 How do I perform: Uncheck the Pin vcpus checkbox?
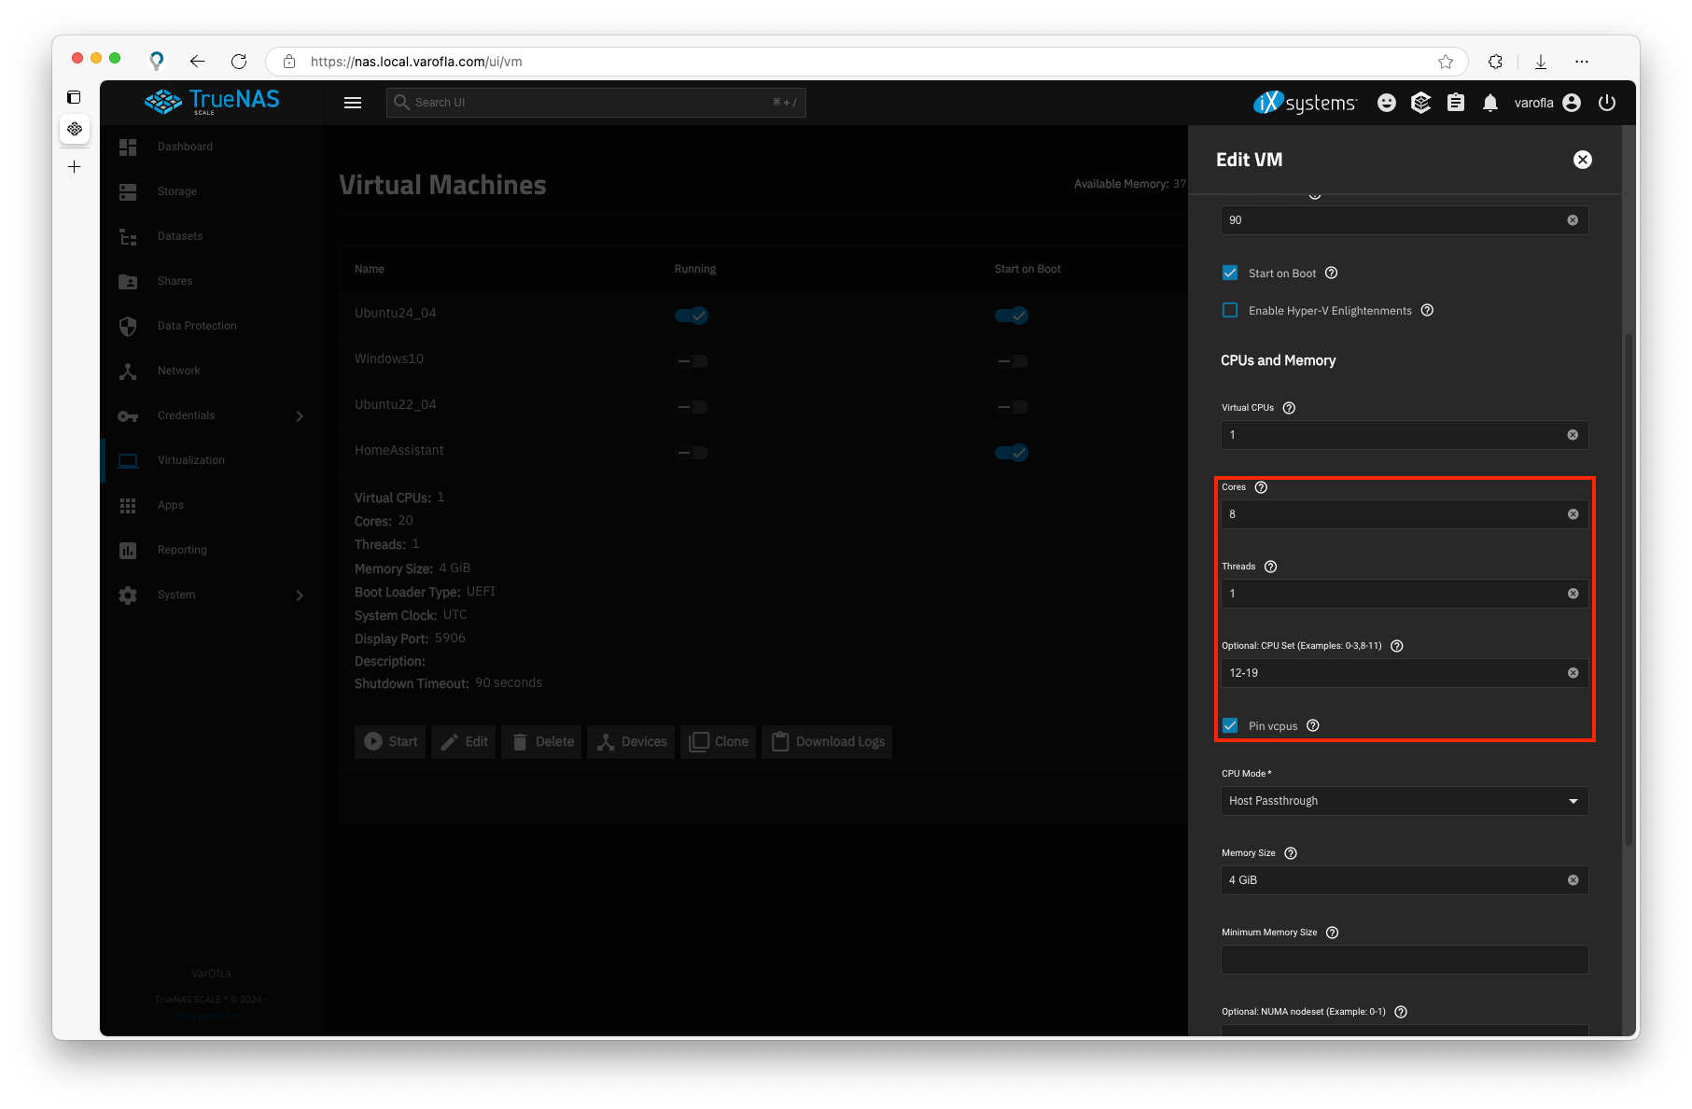pos(1230,725)
